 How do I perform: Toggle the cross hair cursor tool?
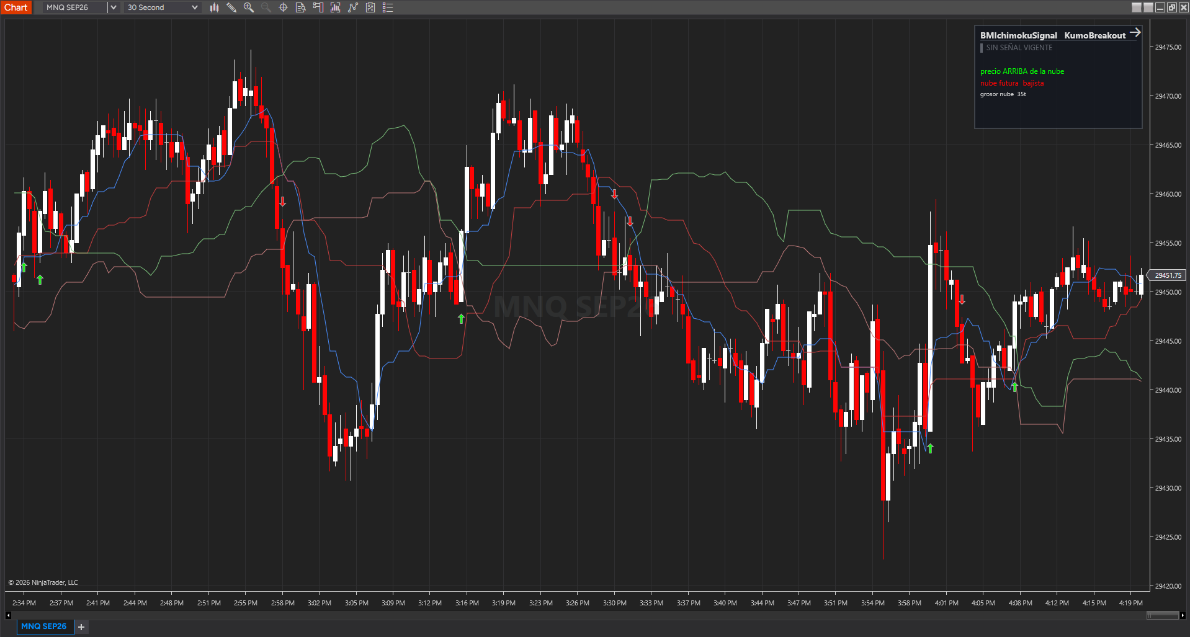[x=284, y=7]
